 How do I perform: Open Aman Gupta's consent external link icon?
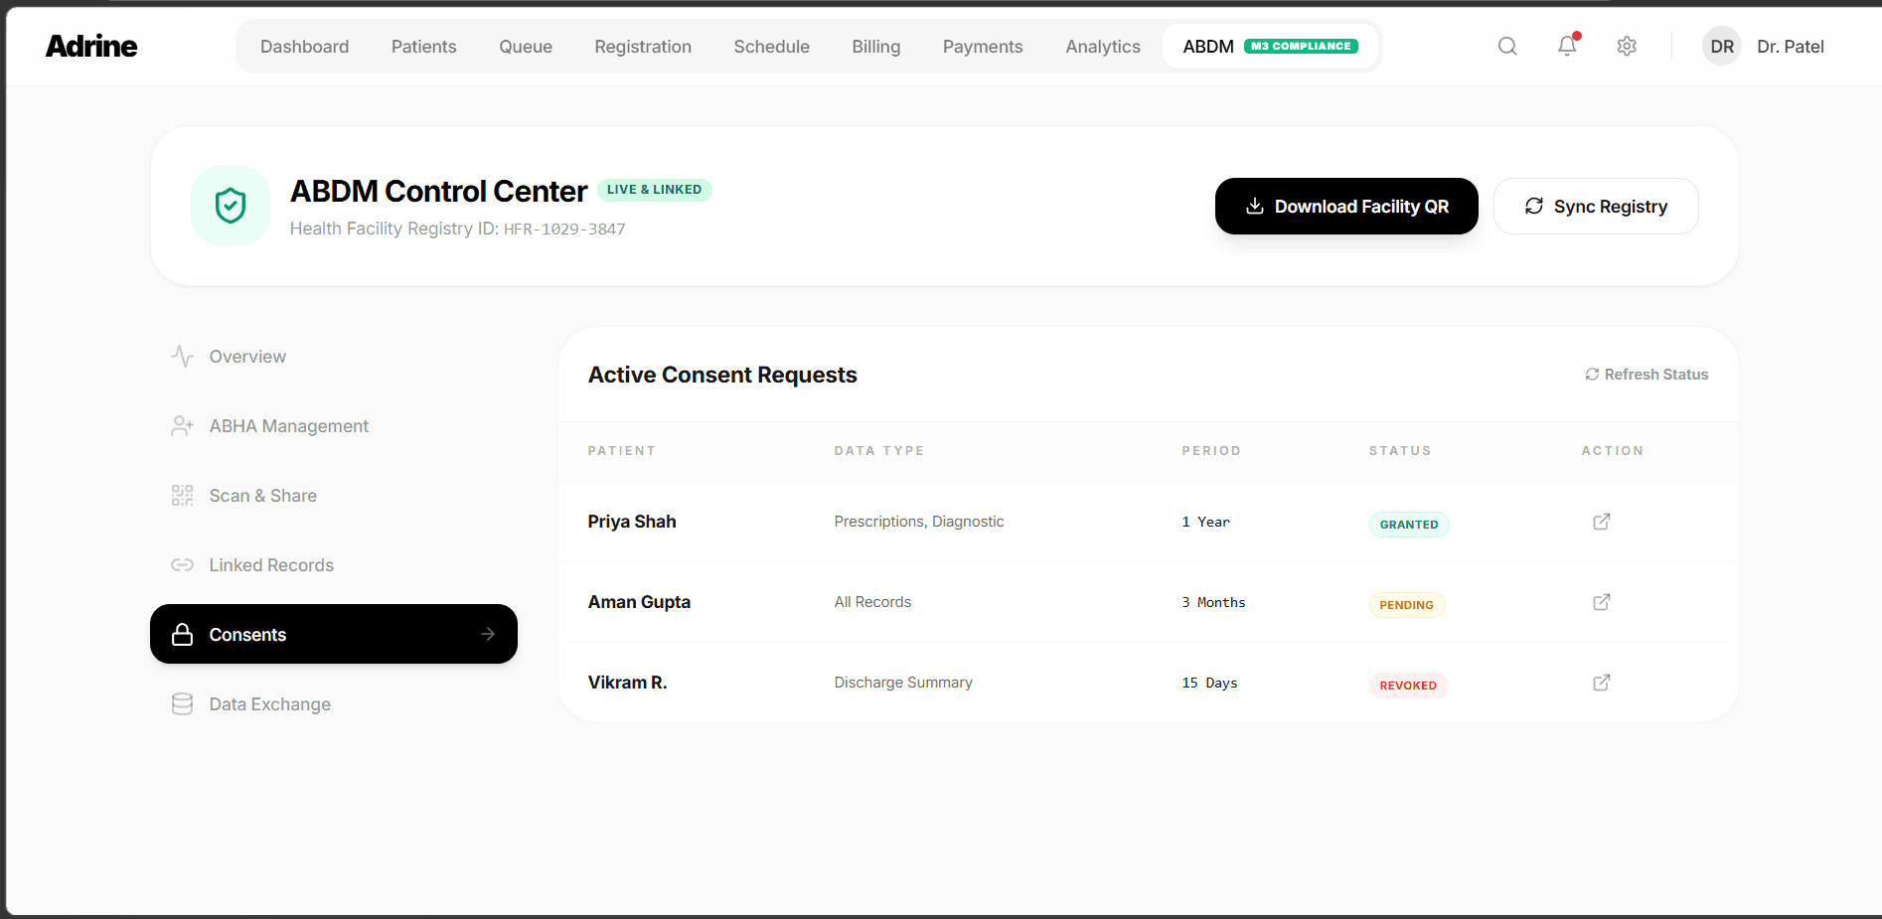(1602, 601)
